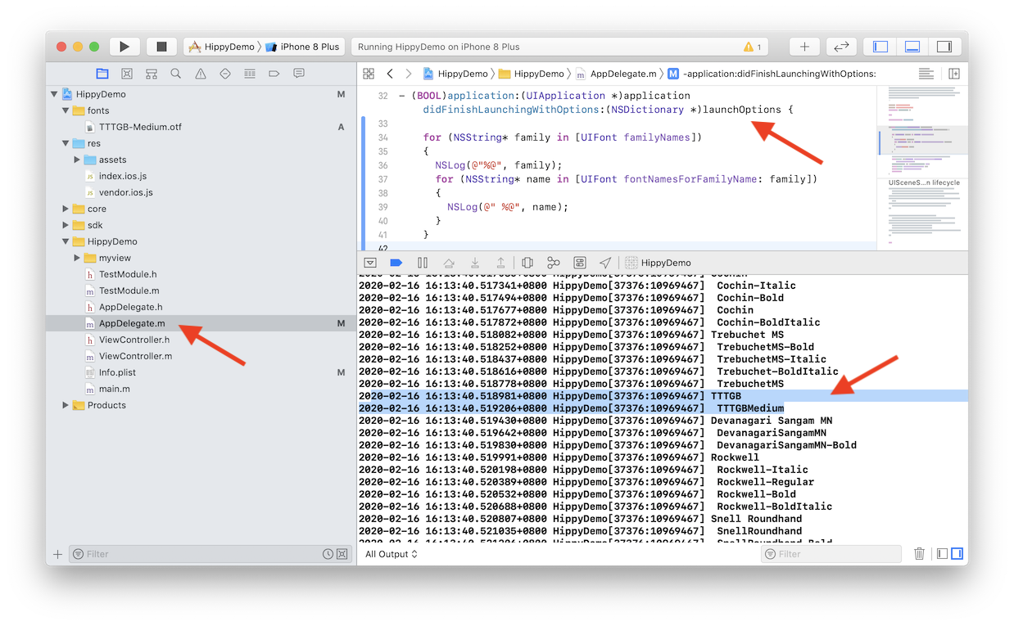
Task: Stop the running app
Action: tap(161, 47)
